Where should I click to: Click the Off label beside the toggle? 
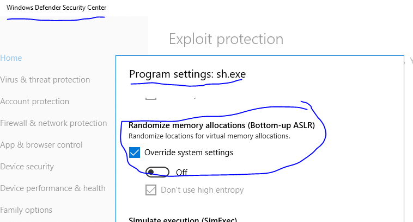coord(181,172)
